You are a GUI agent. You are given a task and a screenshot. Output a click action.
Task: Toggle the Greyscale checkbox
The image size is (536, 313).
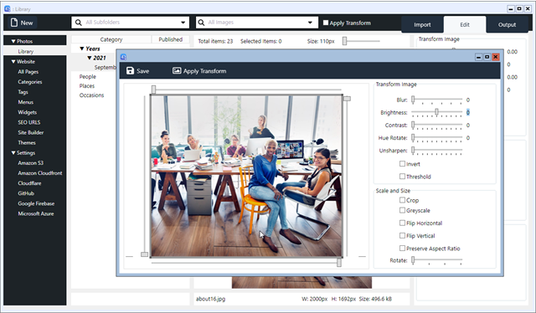tap(402, 210)
